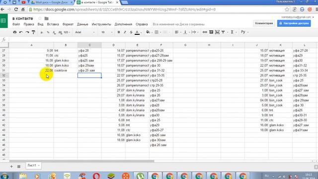The image size is (318, 179).
Task: Open uTorrent from the taskbar
Action: 140,176
